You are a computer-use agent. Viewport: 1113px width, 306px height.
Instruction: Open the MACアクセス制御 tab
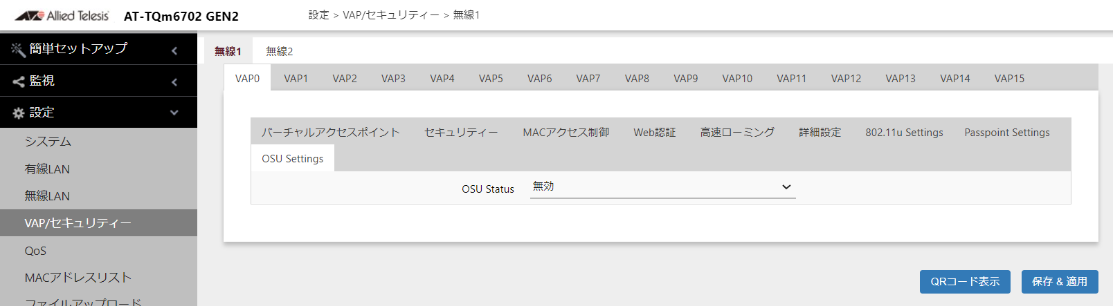click(565, 132)
